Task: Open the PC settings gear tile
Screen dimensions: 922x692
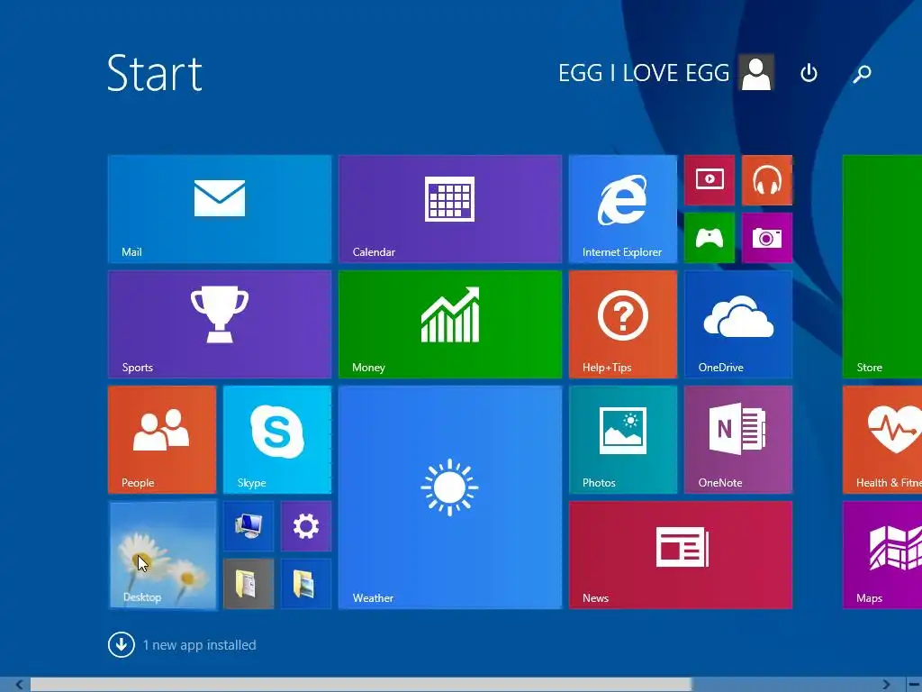Action: click(x=306, y=526)
